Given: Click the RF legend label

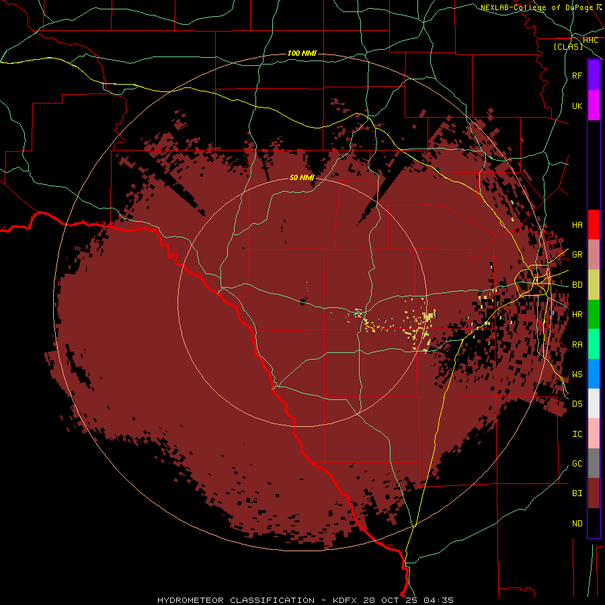Looking at the screenshot, I should 577,75.
